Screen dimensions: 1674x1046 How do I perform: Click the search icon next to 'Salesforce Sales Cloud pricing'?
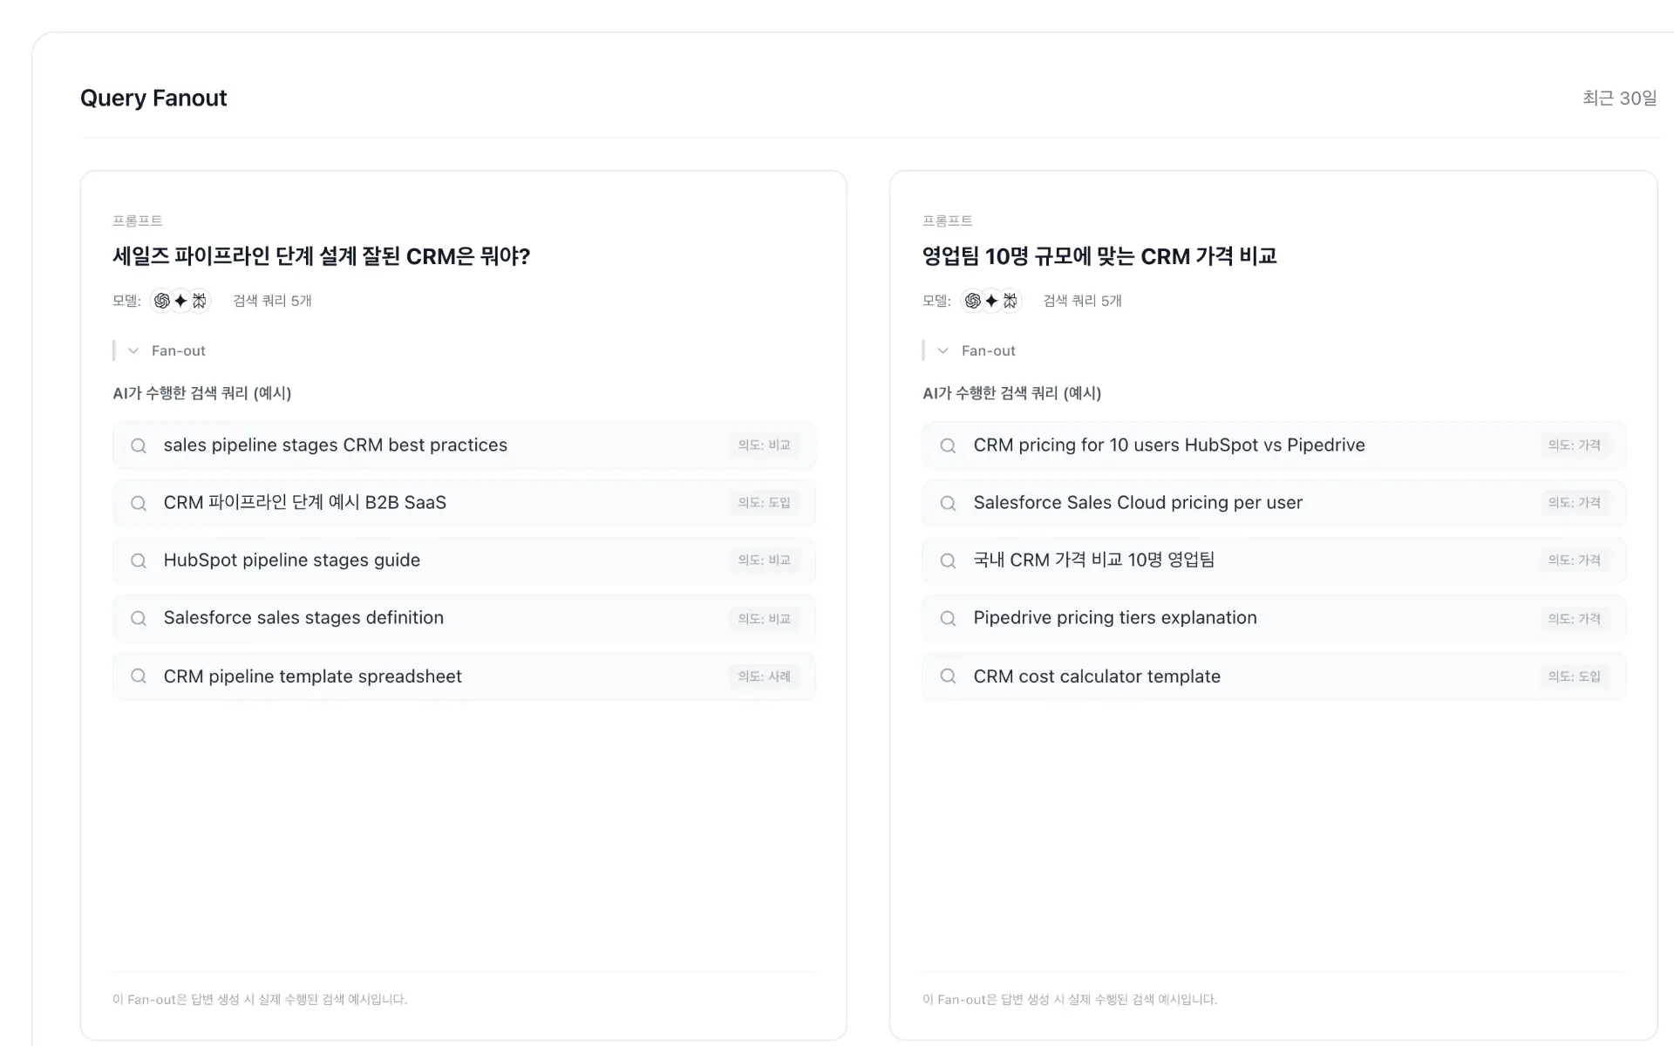point(949,503)
